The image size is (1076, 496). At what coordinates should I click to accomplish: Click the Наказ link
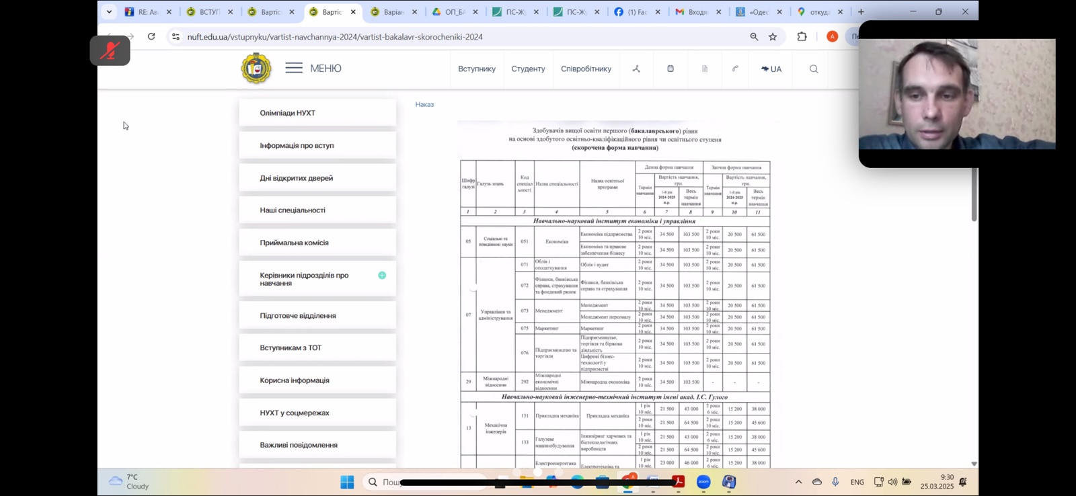click(x=424, y=105)
